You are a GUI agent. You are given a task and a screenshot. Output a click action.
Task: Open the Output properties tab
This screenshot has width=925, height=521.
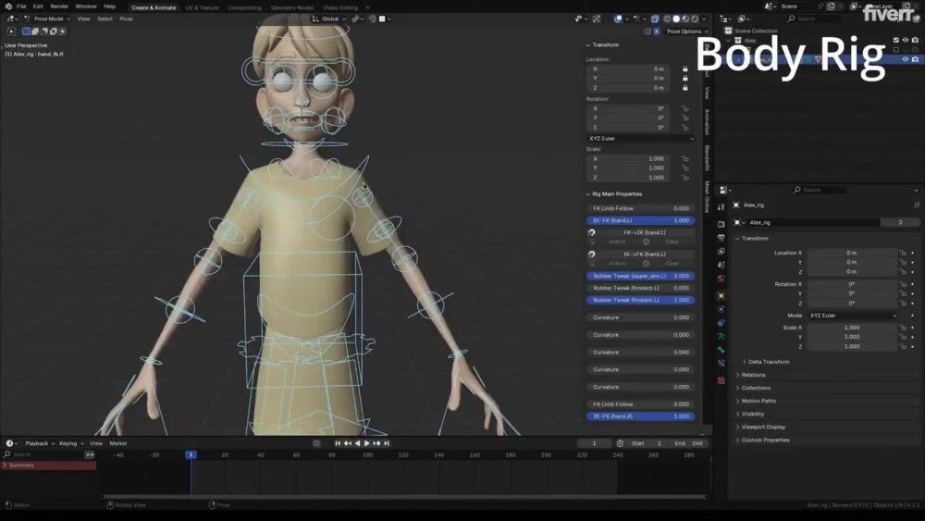pos(721,239)
